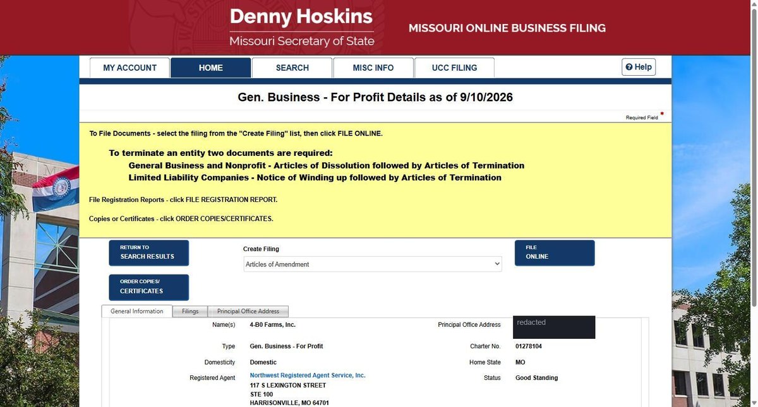Open the SEARCH tab
Viewport: 758px width, 407px height.
(292, 68)
